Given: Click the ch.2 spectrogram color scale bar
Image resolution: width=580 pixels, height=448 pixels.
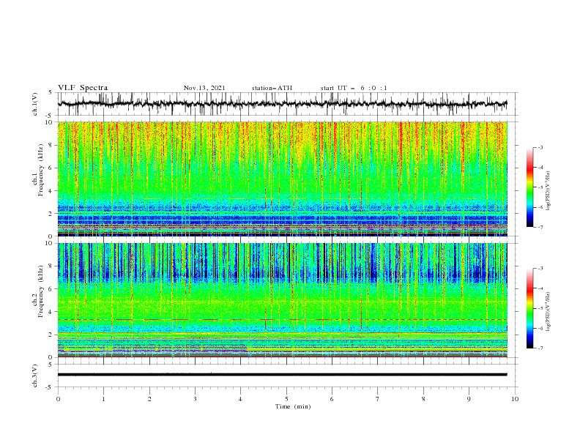Looking at the screenshot, I should pyautogui.click(x=529, y=308).
